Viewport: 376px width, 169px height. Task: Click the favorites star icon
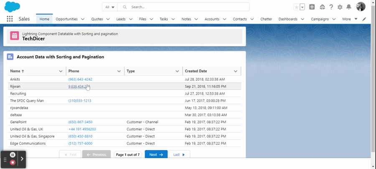pos(296,7)
